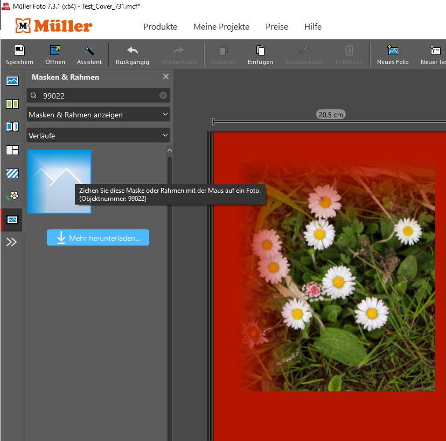Close the Masken & Rahmen panel
Screen dimensions: 446x441
[x=166, y=77]
